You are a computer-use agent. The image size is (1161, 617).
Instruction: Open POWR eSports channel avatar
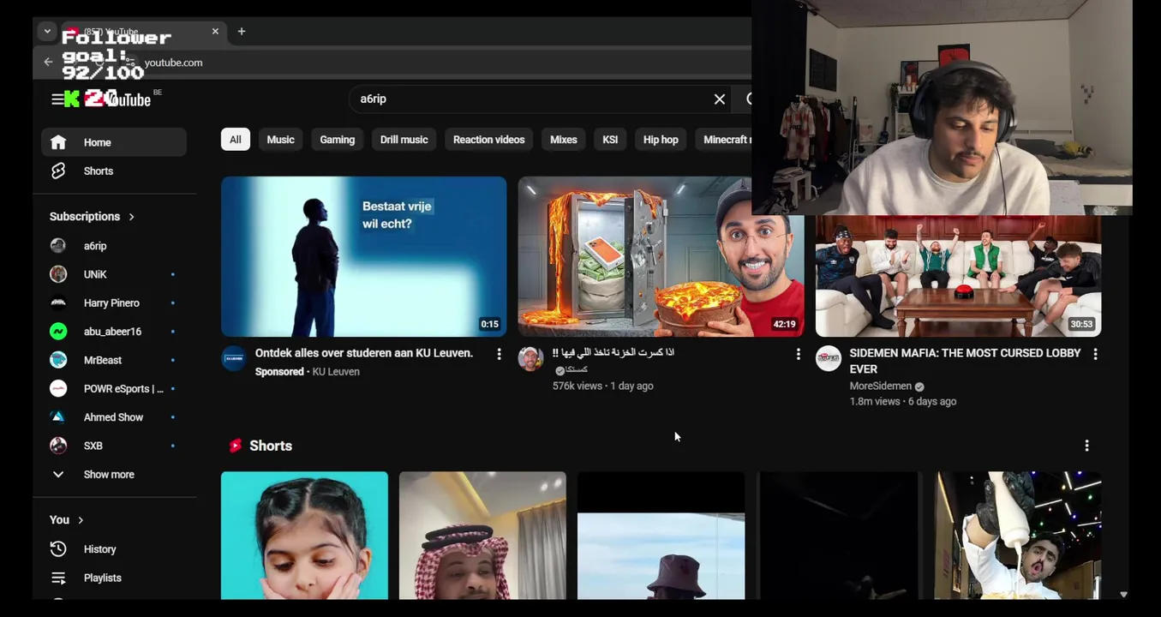58,388
